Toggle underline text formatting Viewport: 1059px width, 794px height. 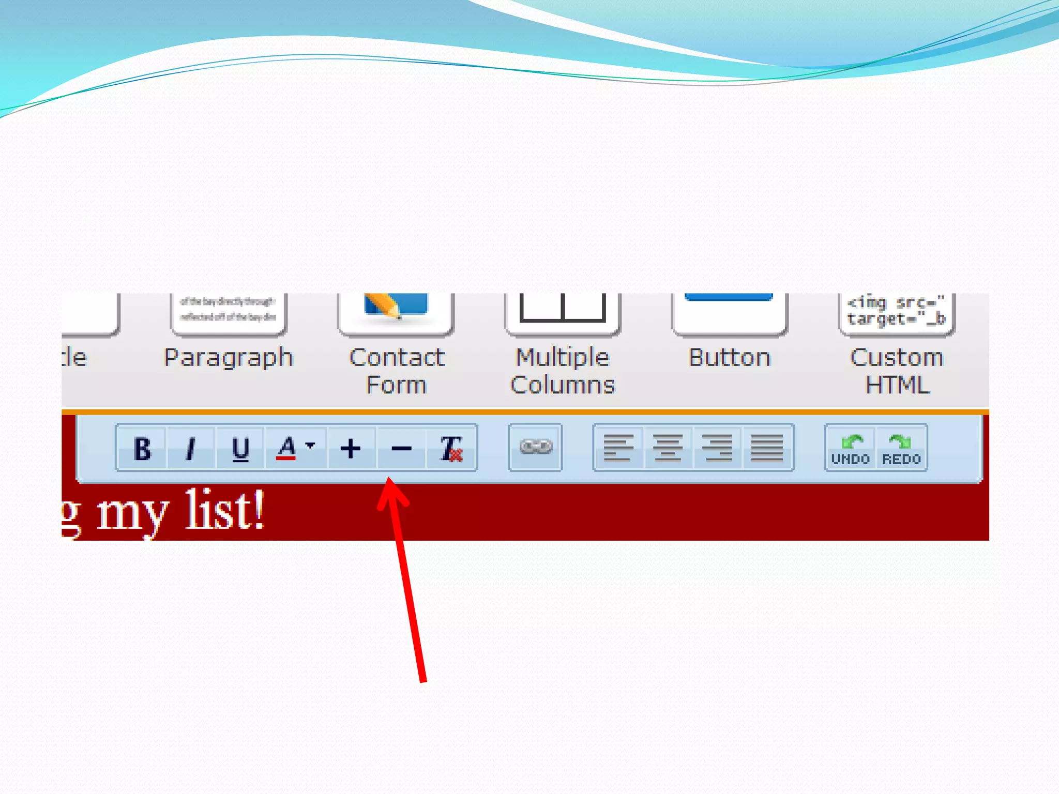(x=240, y=448)
